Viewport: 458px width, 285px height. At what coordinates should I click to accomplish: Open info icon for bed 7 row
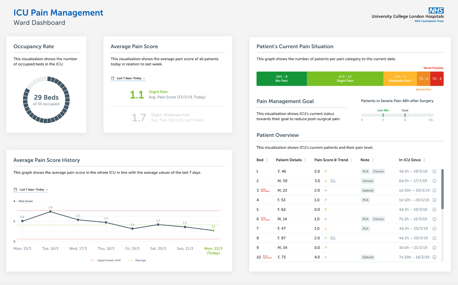[434, 229]
